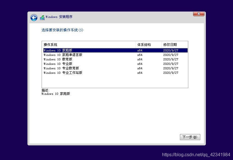This screenshot has width=233, height=160.
Task: Click x64 cell in 专业教育版 row
Action: click(140, 68)
